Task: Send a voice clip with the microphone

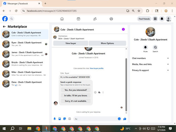Action: tap(55, 119)
